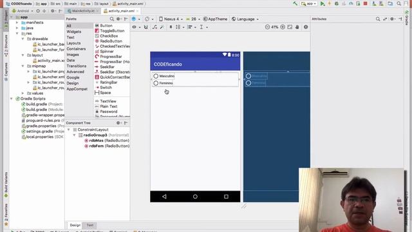Expand the java folder

pos(17,28)
